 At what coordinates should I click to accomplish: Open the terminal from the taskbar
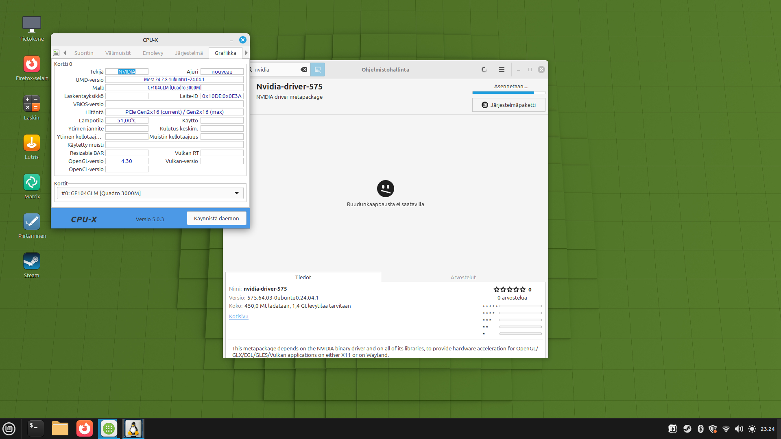[x=35, y=428]
